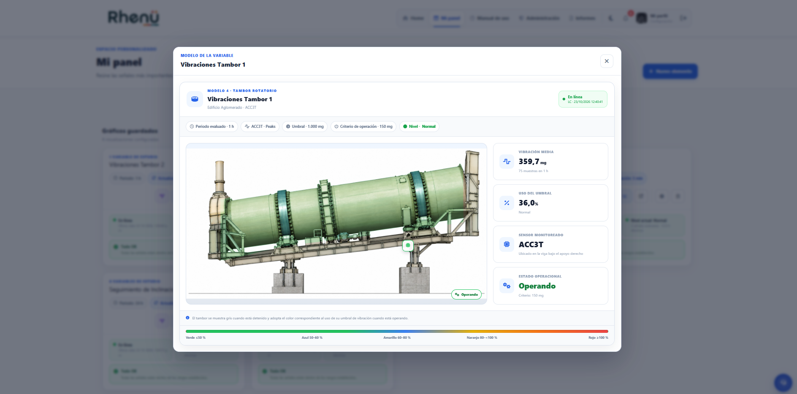Image resolution: width=797 pixels, height=394 pixels.
Task: Click the Nivel Normal indicator chip
Action: pyautogui.click(x=419, y=127)
